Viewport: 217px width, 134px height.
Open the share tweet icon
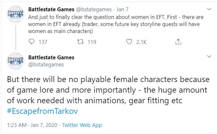tap(179, 42)
